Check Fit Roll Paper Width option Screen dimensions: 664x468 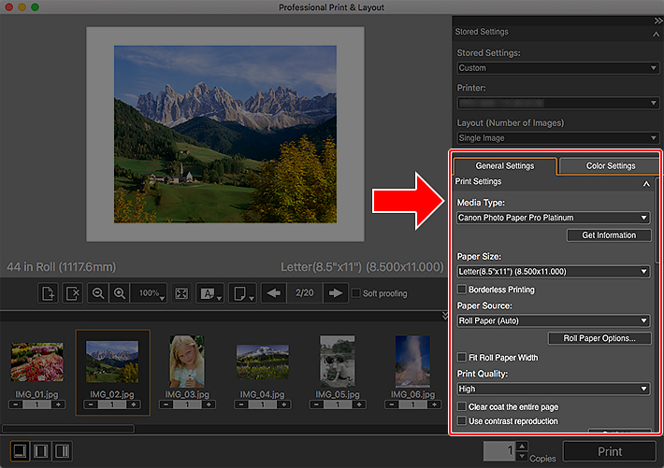tap(462, 357)
